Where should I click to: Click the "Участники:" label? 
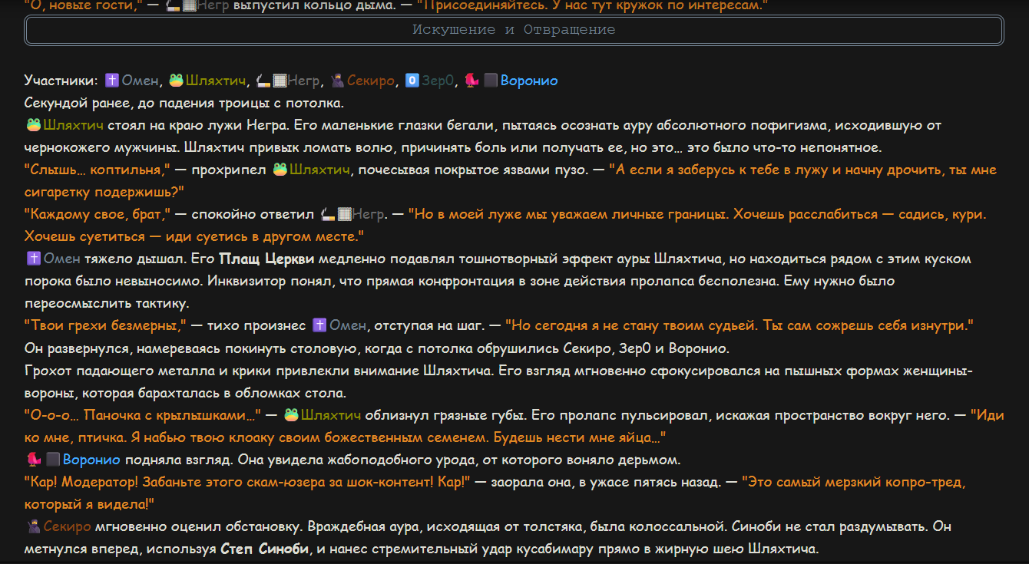(x=61, y=81)
